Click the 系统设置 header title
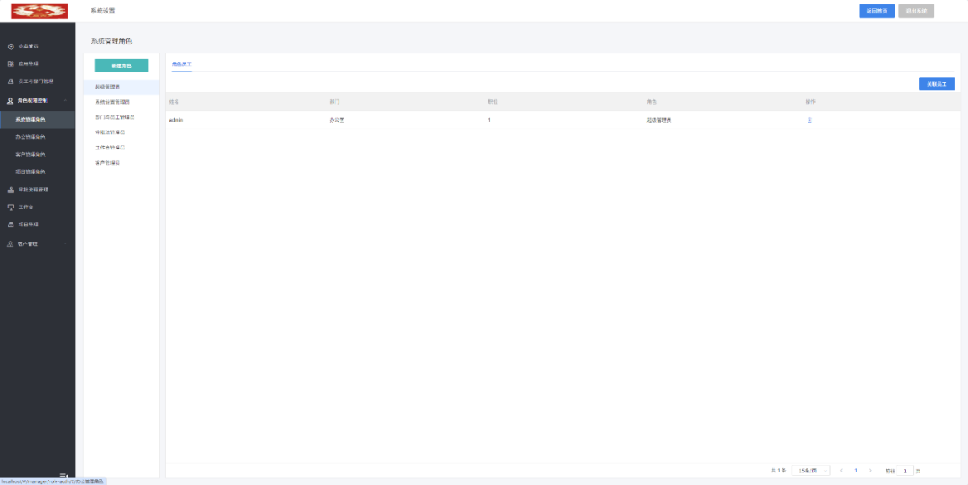The image size is (968, 485). 102,11
